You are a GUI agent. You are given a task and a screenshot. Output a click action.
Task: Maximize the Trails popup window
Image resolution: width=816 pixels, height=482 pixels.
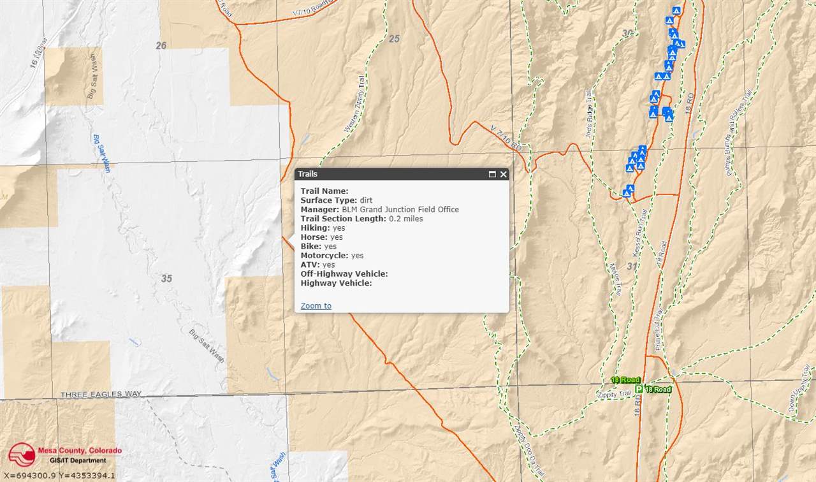point(492,174)
